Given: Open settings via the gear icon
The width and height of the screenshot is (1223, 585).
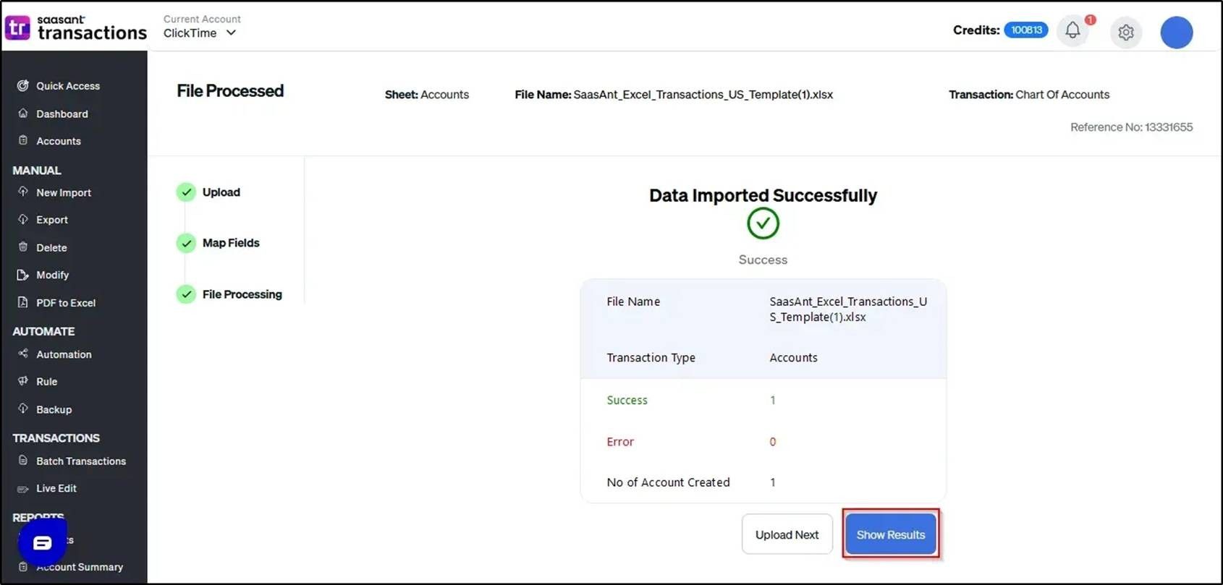Looking at the screenshot, I should (1125, 33).
